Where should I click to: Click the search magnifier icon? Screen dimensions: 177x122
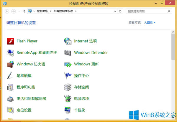pyautogui.click(x=169, y=11)
